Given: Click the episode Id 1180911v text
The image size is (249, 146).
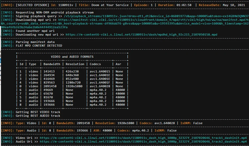Looking at the screenshot, I should (66, 5).
